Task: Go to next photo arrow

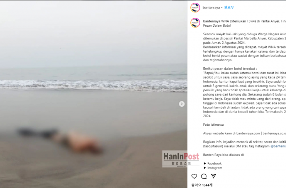Action: (x=182, y=104)
